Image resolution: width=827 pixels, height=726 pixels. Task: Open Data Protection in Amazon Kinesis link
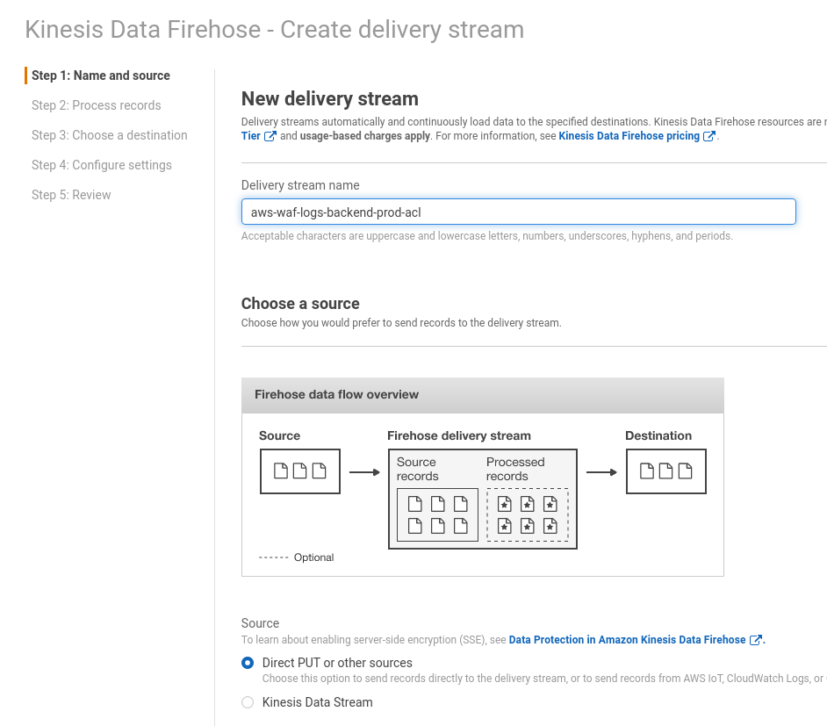[627, 640]
